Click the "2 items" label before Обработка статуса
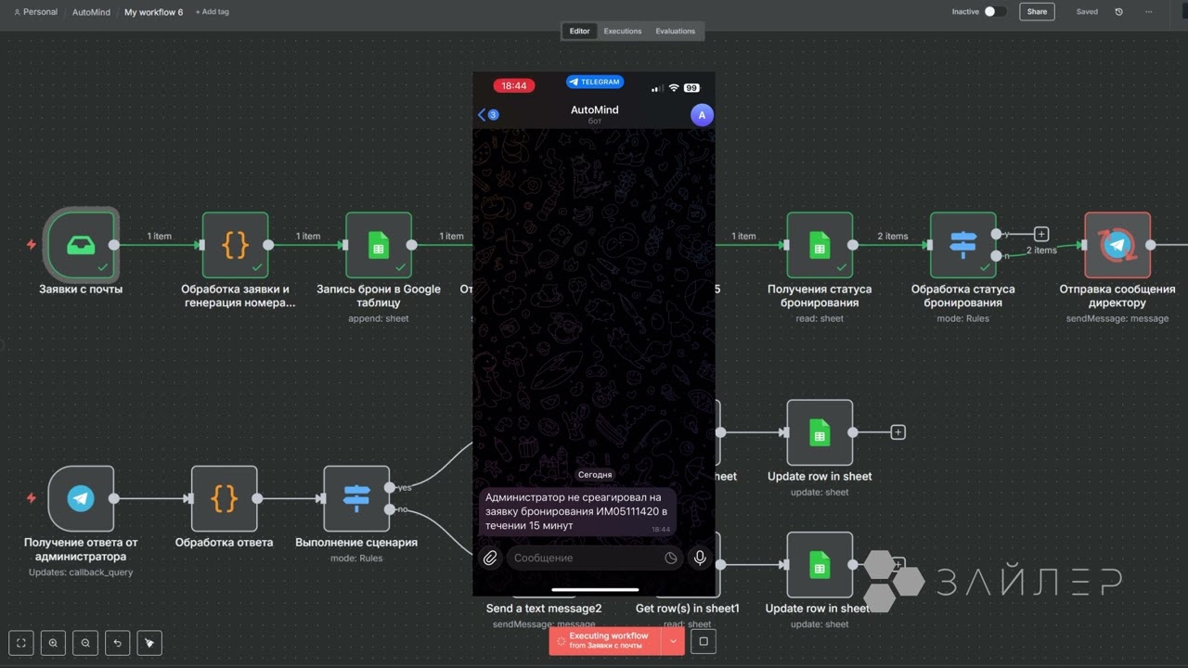This screenshot has height=668, width=1188. point(893,236)
